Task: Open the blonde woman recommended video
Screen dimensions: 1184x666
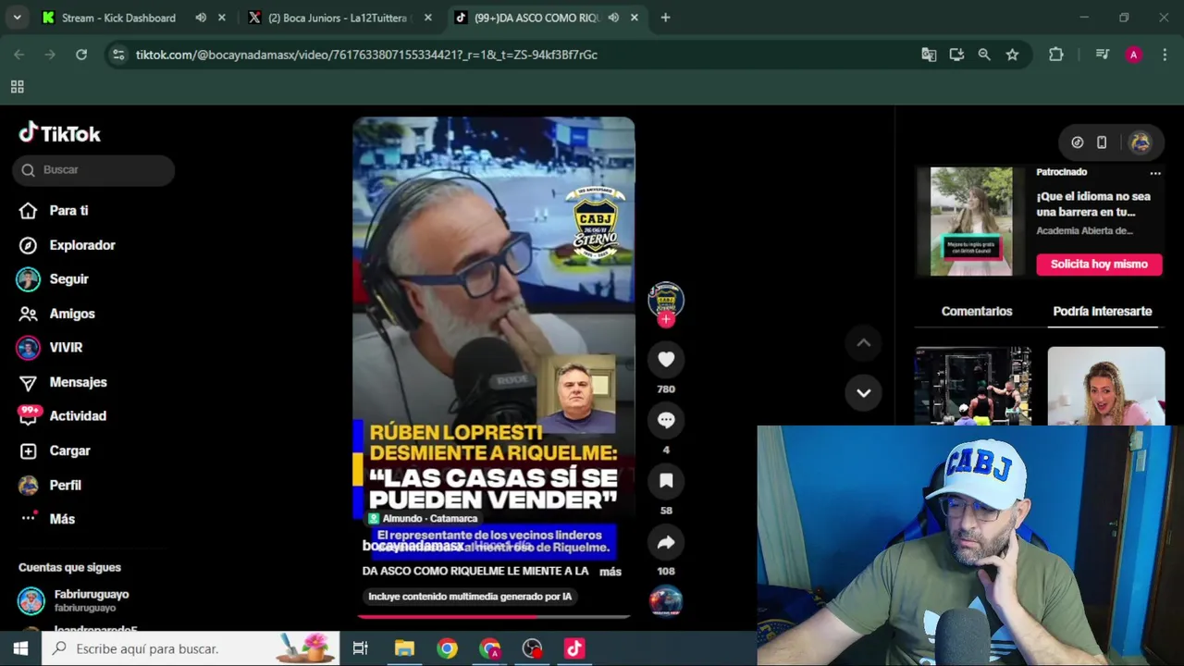Action: [1106, 386]
